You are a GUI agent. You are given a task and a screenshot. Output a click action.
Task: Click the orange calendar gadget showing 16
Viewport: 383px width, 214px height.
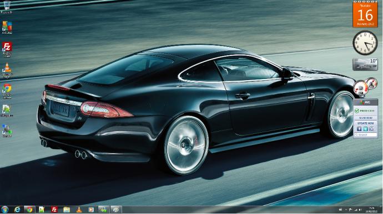(365, 14)
